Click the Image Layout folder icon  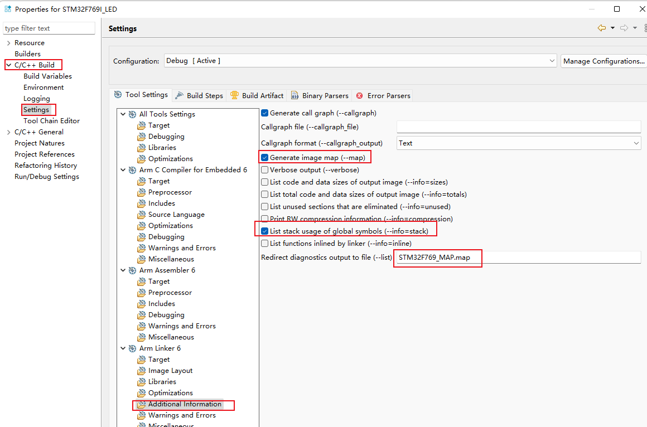141,371
